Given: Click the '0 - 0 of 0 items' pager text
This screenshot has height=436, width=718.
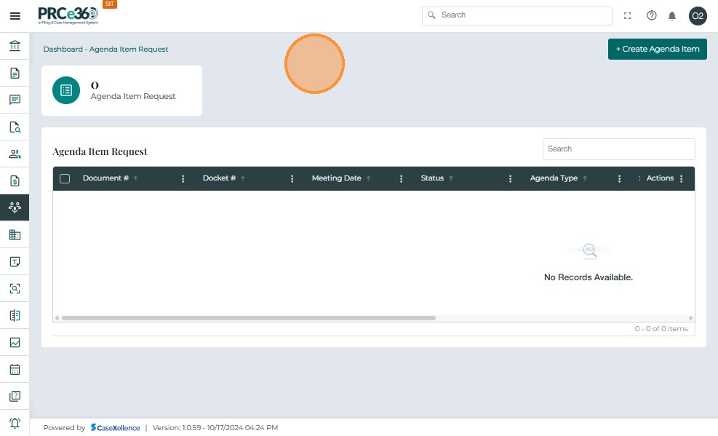Looking at the screenshot, I should 661,329.
